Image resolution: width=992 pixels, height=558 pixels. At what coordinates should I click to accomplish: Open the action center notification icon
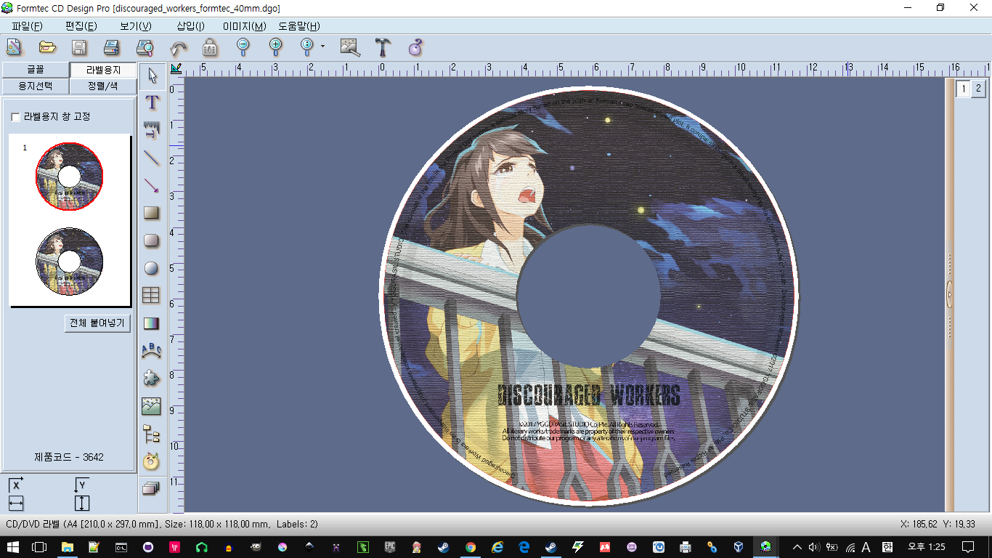967,546
